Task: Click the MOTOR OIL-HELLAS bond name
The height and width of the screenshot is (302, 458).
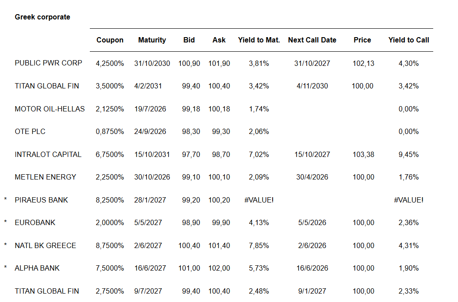Action: 50,109
